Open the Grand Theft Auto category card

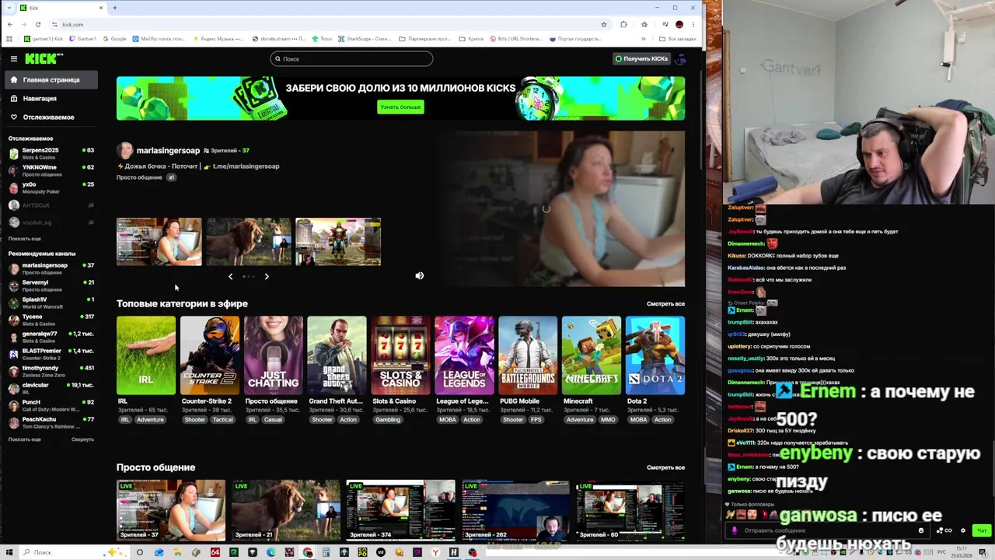tap(337, 355)
